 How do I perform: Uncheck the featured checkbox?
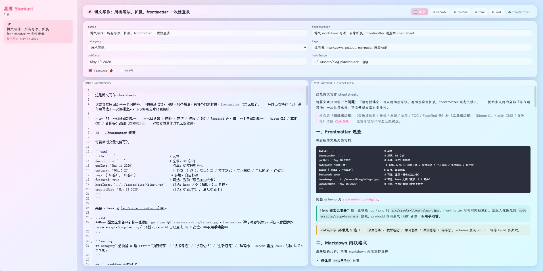(90, 71)
